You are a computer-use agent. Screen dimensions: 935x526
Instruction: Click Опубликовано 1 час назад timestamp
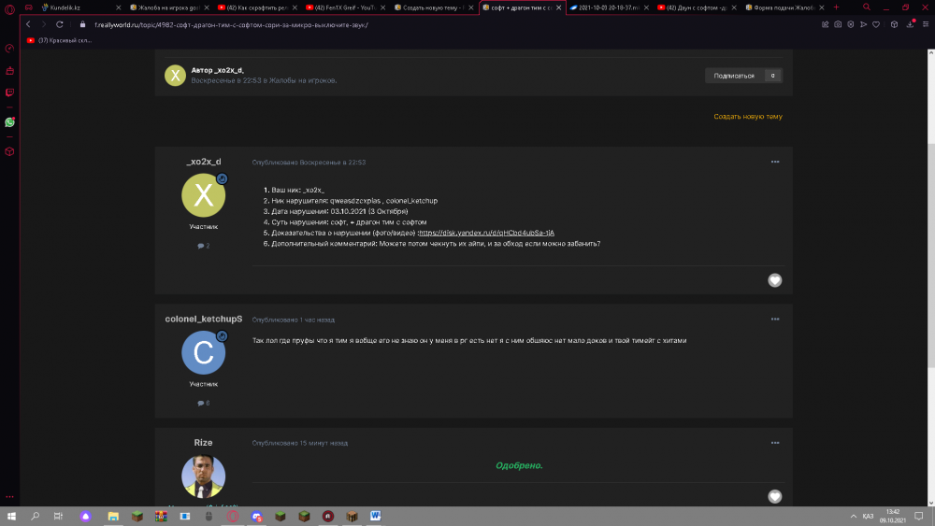[x=293, y=320]
